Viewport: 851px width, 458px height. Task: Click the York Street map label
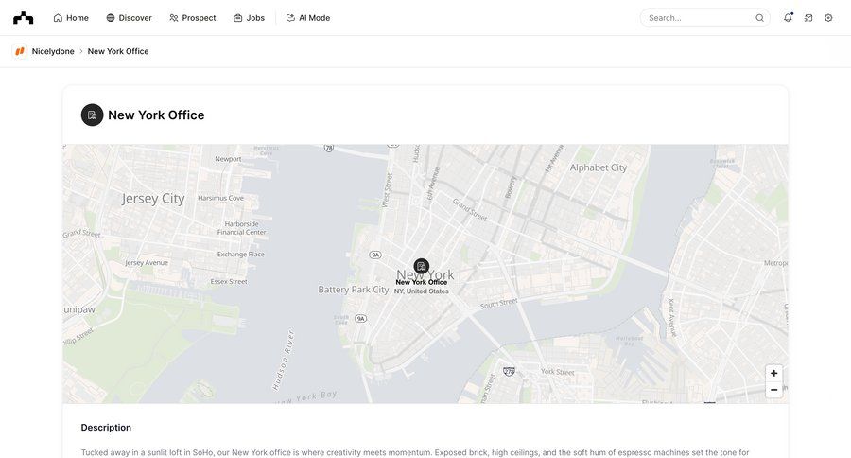tap(557, 372)
